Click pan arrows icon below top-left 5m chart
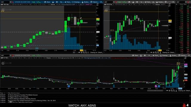 79,53
